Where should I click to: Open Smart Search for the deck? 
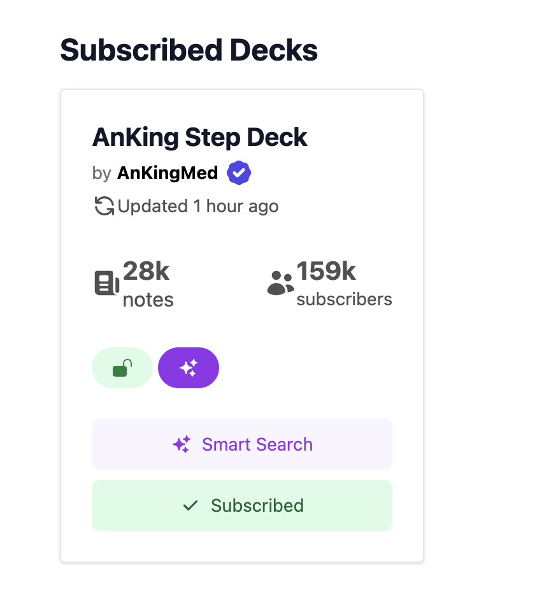point(242,444)
